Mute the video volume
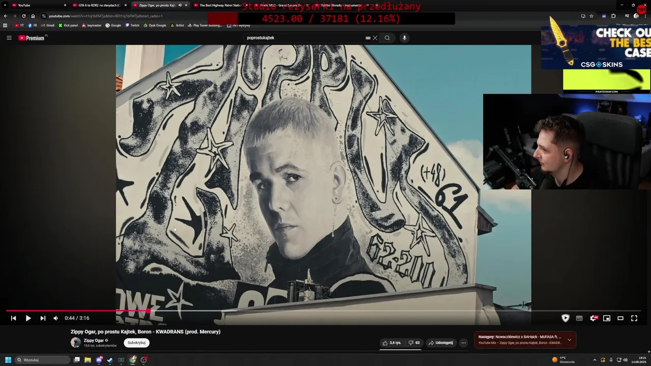The image size is (651, 366). pyautogui.click(x=56, y=318)
